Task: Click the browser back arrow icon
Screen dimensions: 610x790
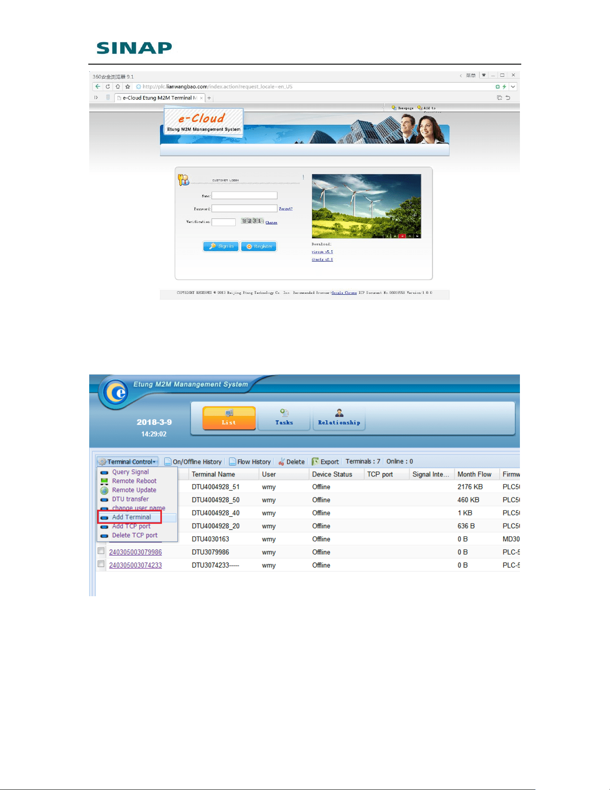Action: pos(98,87)
